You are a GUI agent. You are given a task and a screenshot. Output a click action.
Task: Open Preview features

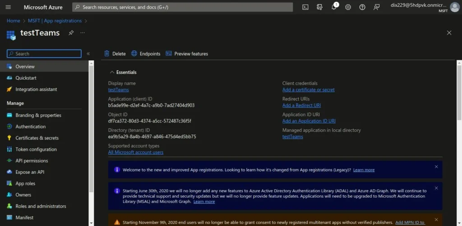click(187, 54)
